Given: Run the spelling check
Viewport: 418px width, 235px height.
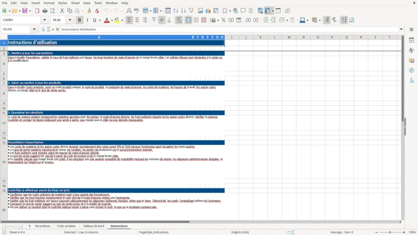Looking at the screenshot, I should 136,11.
